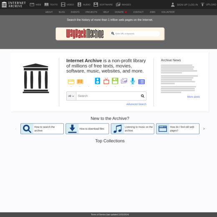Open How to download files card
The width and height of the screenshot is (217, 217).
pos(87,129)
